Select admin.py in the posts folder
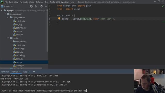Viewport: 165px width, 93px height. [20, 49]
